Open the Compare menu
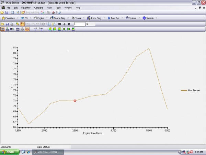206x155 pixels. click(x=38, y=8)
